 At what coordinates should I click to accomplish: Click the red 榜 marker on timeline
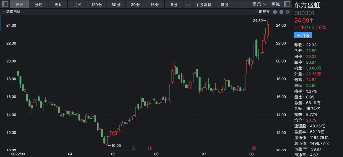(254, 148)
